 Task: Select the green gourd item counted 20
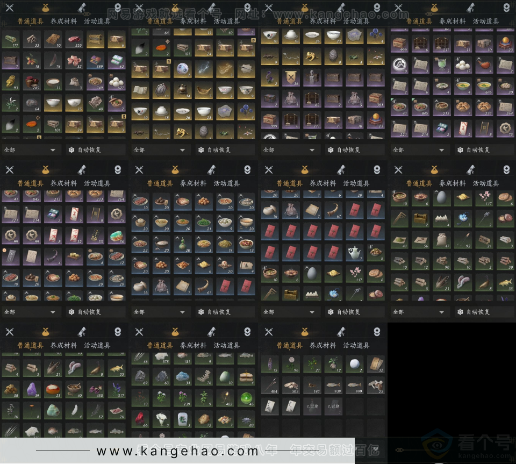point(182,245)
